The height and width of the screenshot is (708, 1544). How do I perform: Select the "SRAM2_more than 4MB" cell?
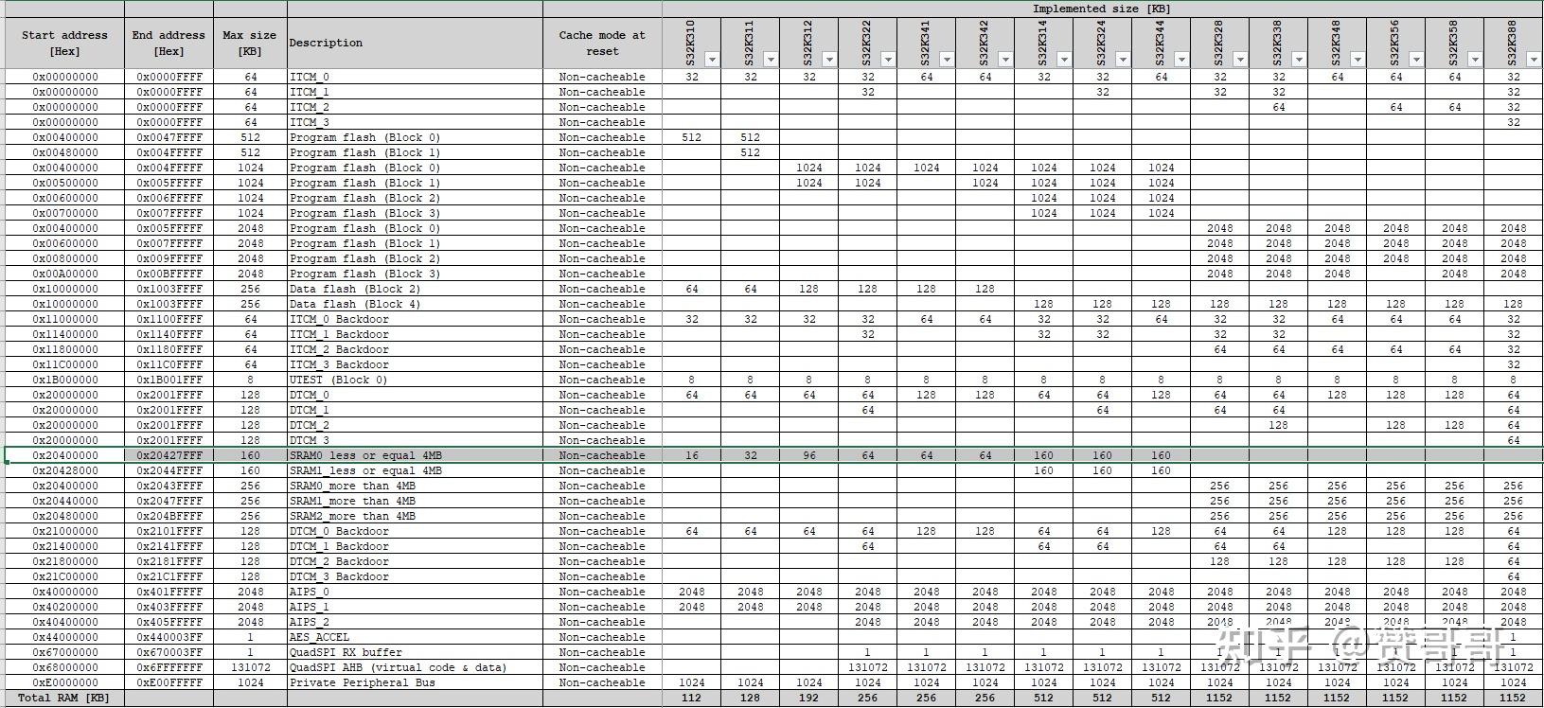pos(415,516)
